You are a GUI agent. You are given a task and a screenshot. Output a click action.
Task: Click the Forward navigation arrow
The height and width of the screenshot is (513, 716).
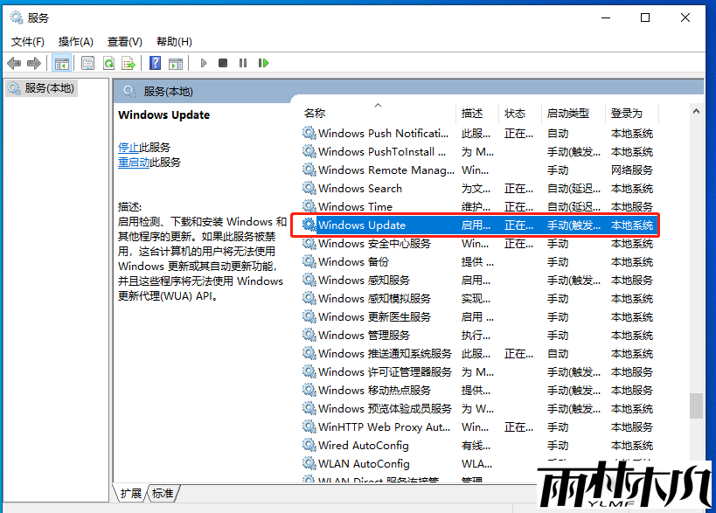[33, 62]
